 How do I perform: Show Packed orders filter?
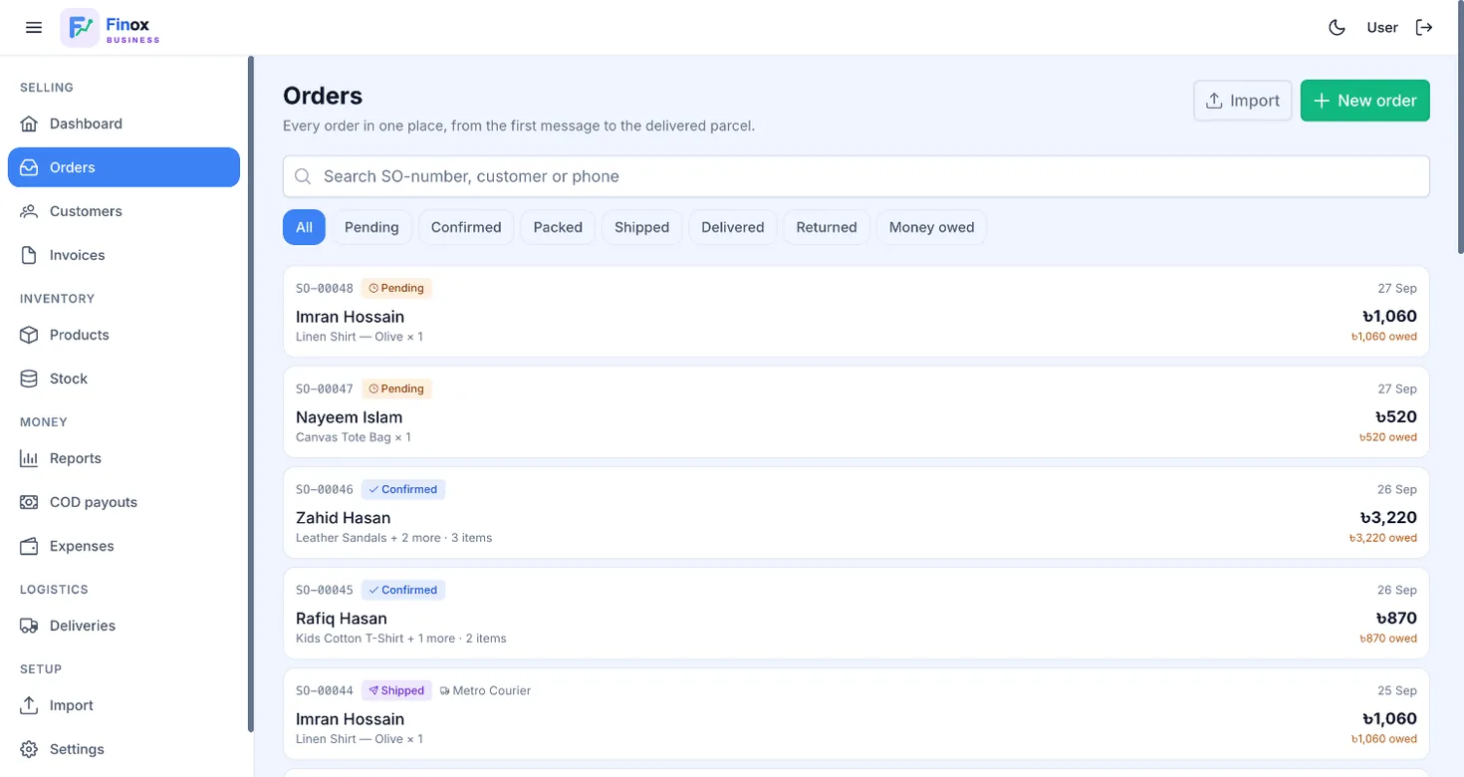point(558,227)
